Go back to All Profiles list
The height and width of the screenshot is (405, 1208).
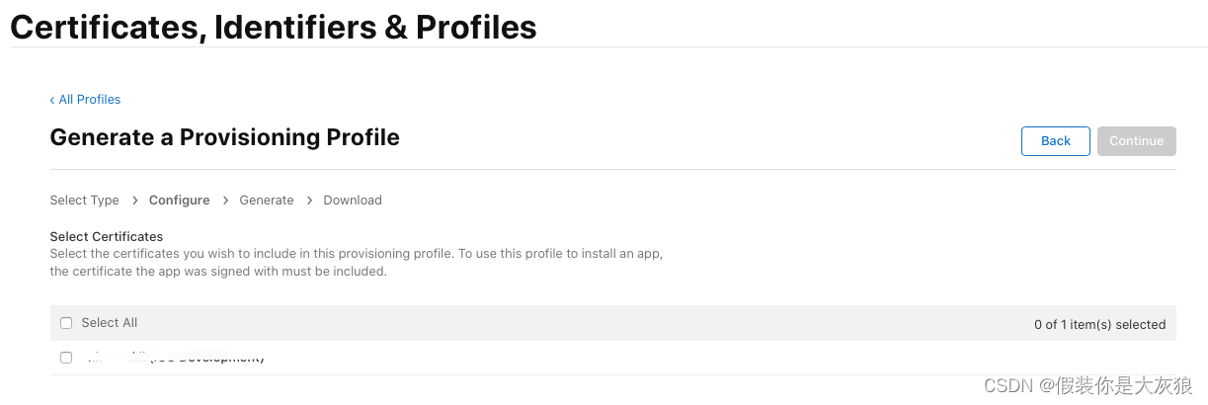(89, 100)
